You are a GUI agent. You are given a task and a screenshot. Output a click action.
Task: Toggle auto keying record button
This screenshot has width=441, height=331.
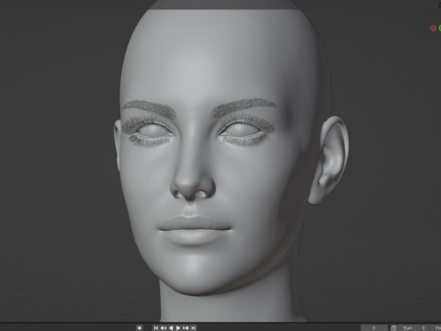click(140, 328)
